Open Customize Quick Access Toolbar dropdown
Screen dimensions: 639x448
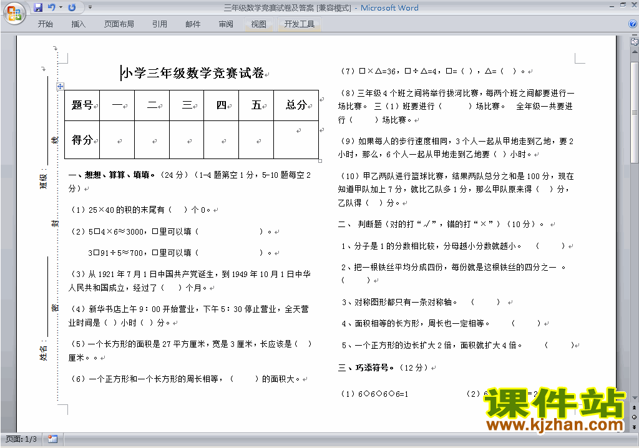point(90,7)
